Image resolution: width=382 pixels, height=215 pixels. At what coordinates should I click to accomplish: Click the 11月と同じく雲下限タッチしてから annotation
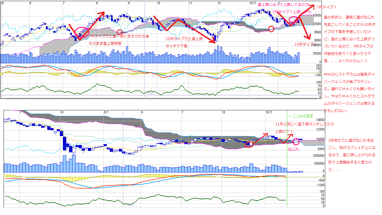click(x=305, y=124)
